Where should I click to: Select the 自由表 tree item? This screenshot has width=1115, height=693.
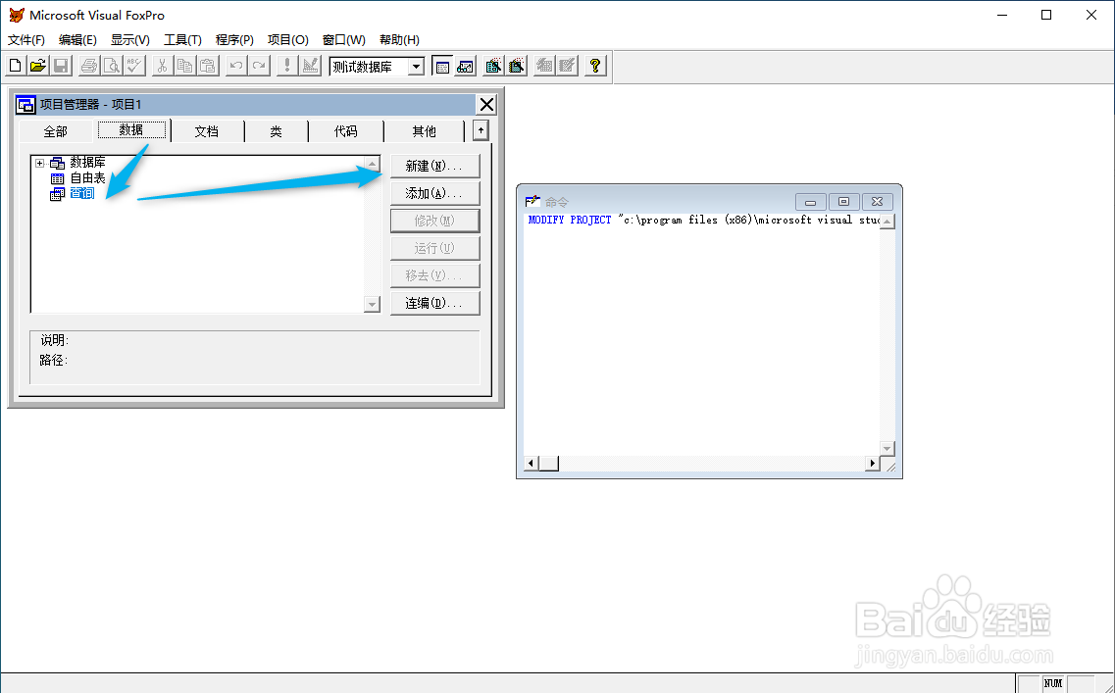click(87, 178)
